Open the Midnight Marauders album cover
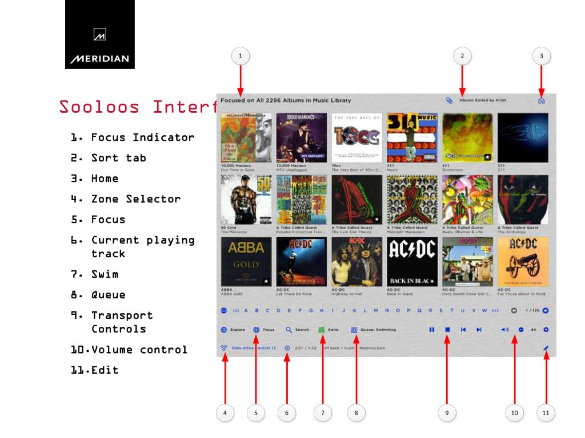This screenshot has width=585, height=438. (x=412, y=200)
